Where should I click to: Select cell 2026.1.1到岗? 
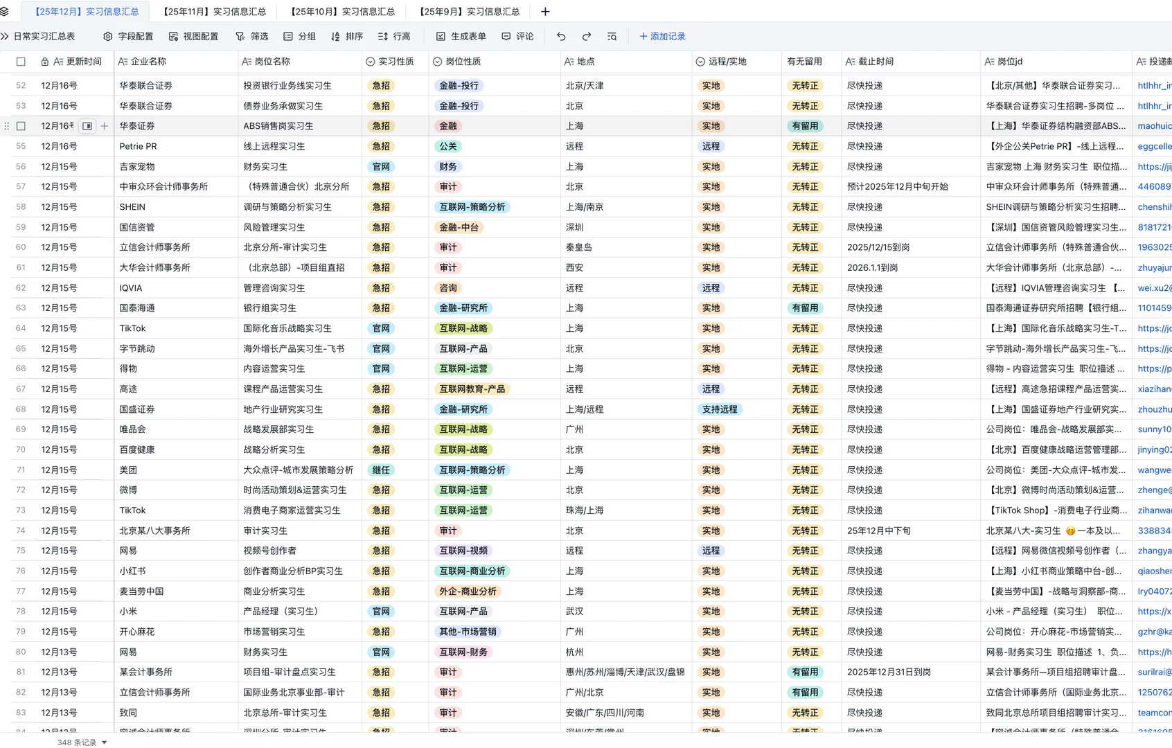911,267
